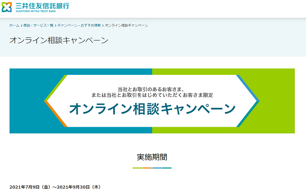Click the chevron after 商品・サービス一覧 breadcrumb
The width and height of the screenshot is (306, 195).
click(x=56, y=25)
